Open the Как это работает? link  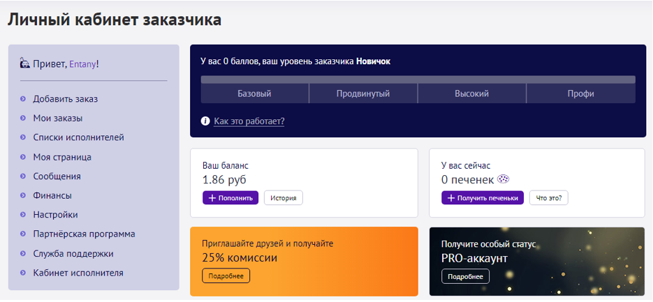click(x=249, y=121)
